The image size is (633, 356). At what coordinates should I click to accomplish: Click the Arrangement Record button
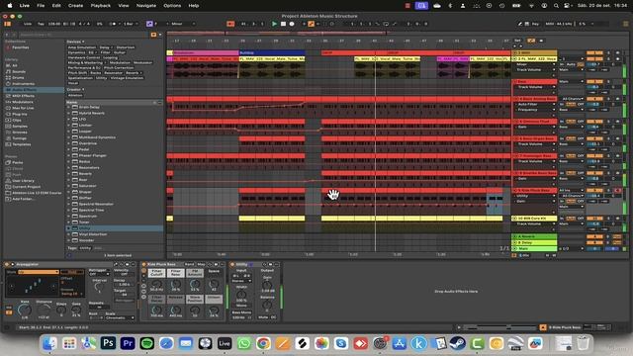point(292,24)
